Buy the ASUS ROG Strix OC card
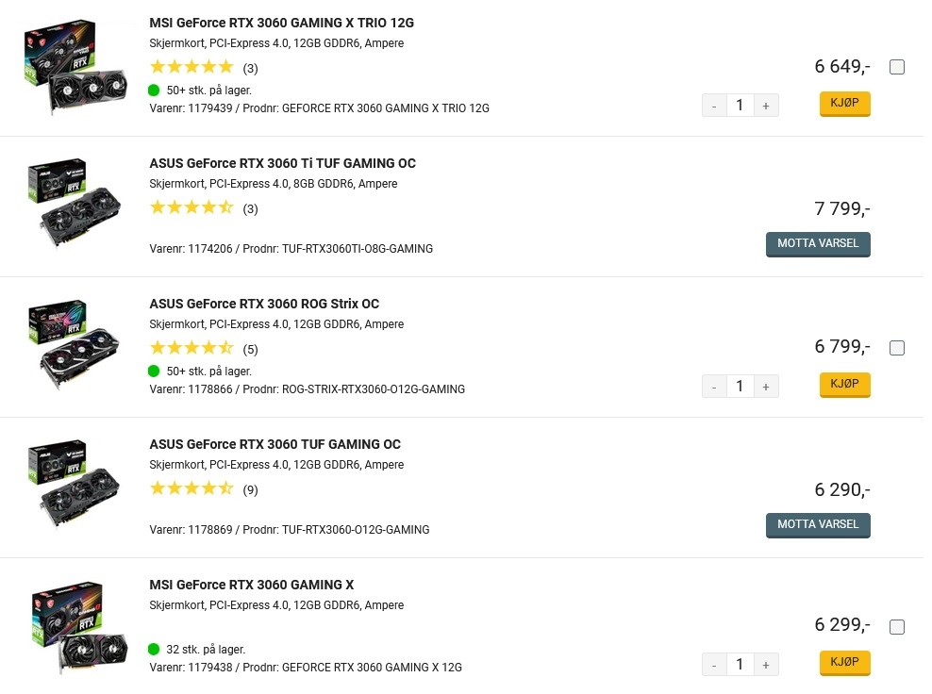Viewport: 932px width, 694px height. pyautogui.click(x=844, y=385)
